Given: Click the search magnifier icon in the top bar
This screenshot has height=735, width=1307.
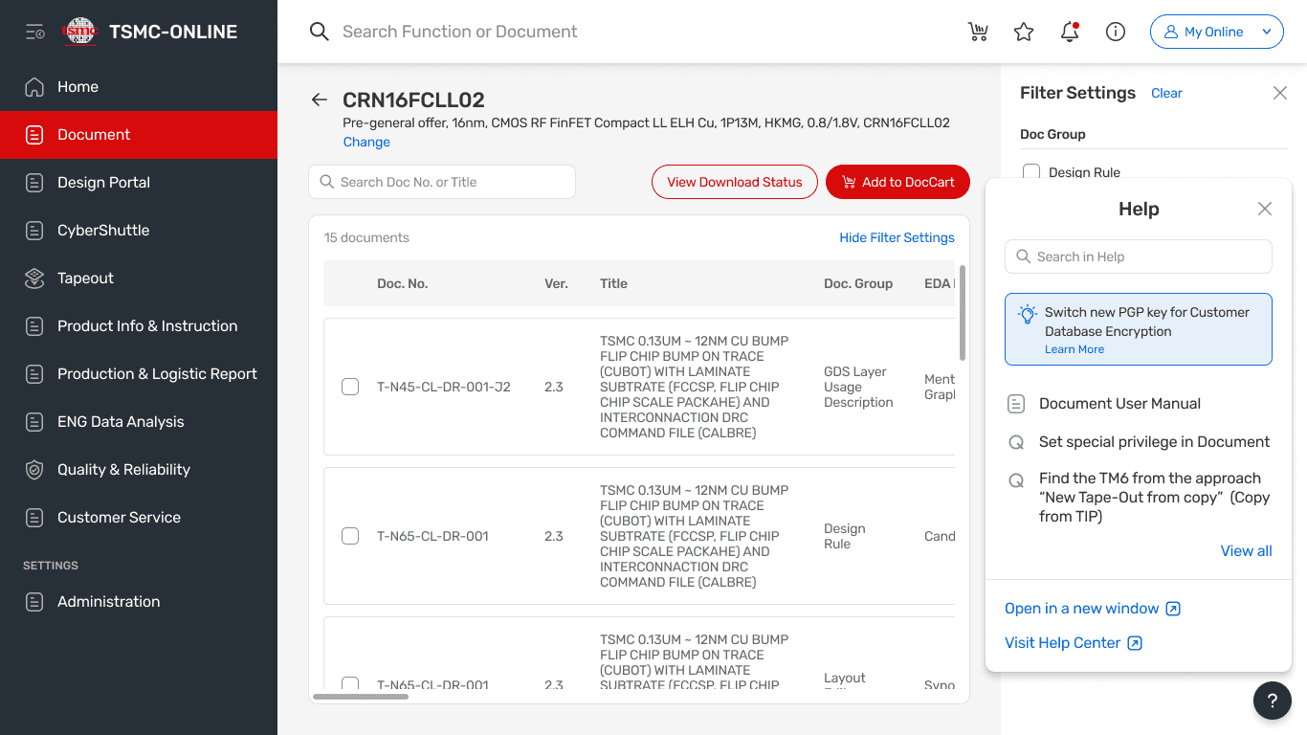Looking at the screenshot, I should click(320, 32).
